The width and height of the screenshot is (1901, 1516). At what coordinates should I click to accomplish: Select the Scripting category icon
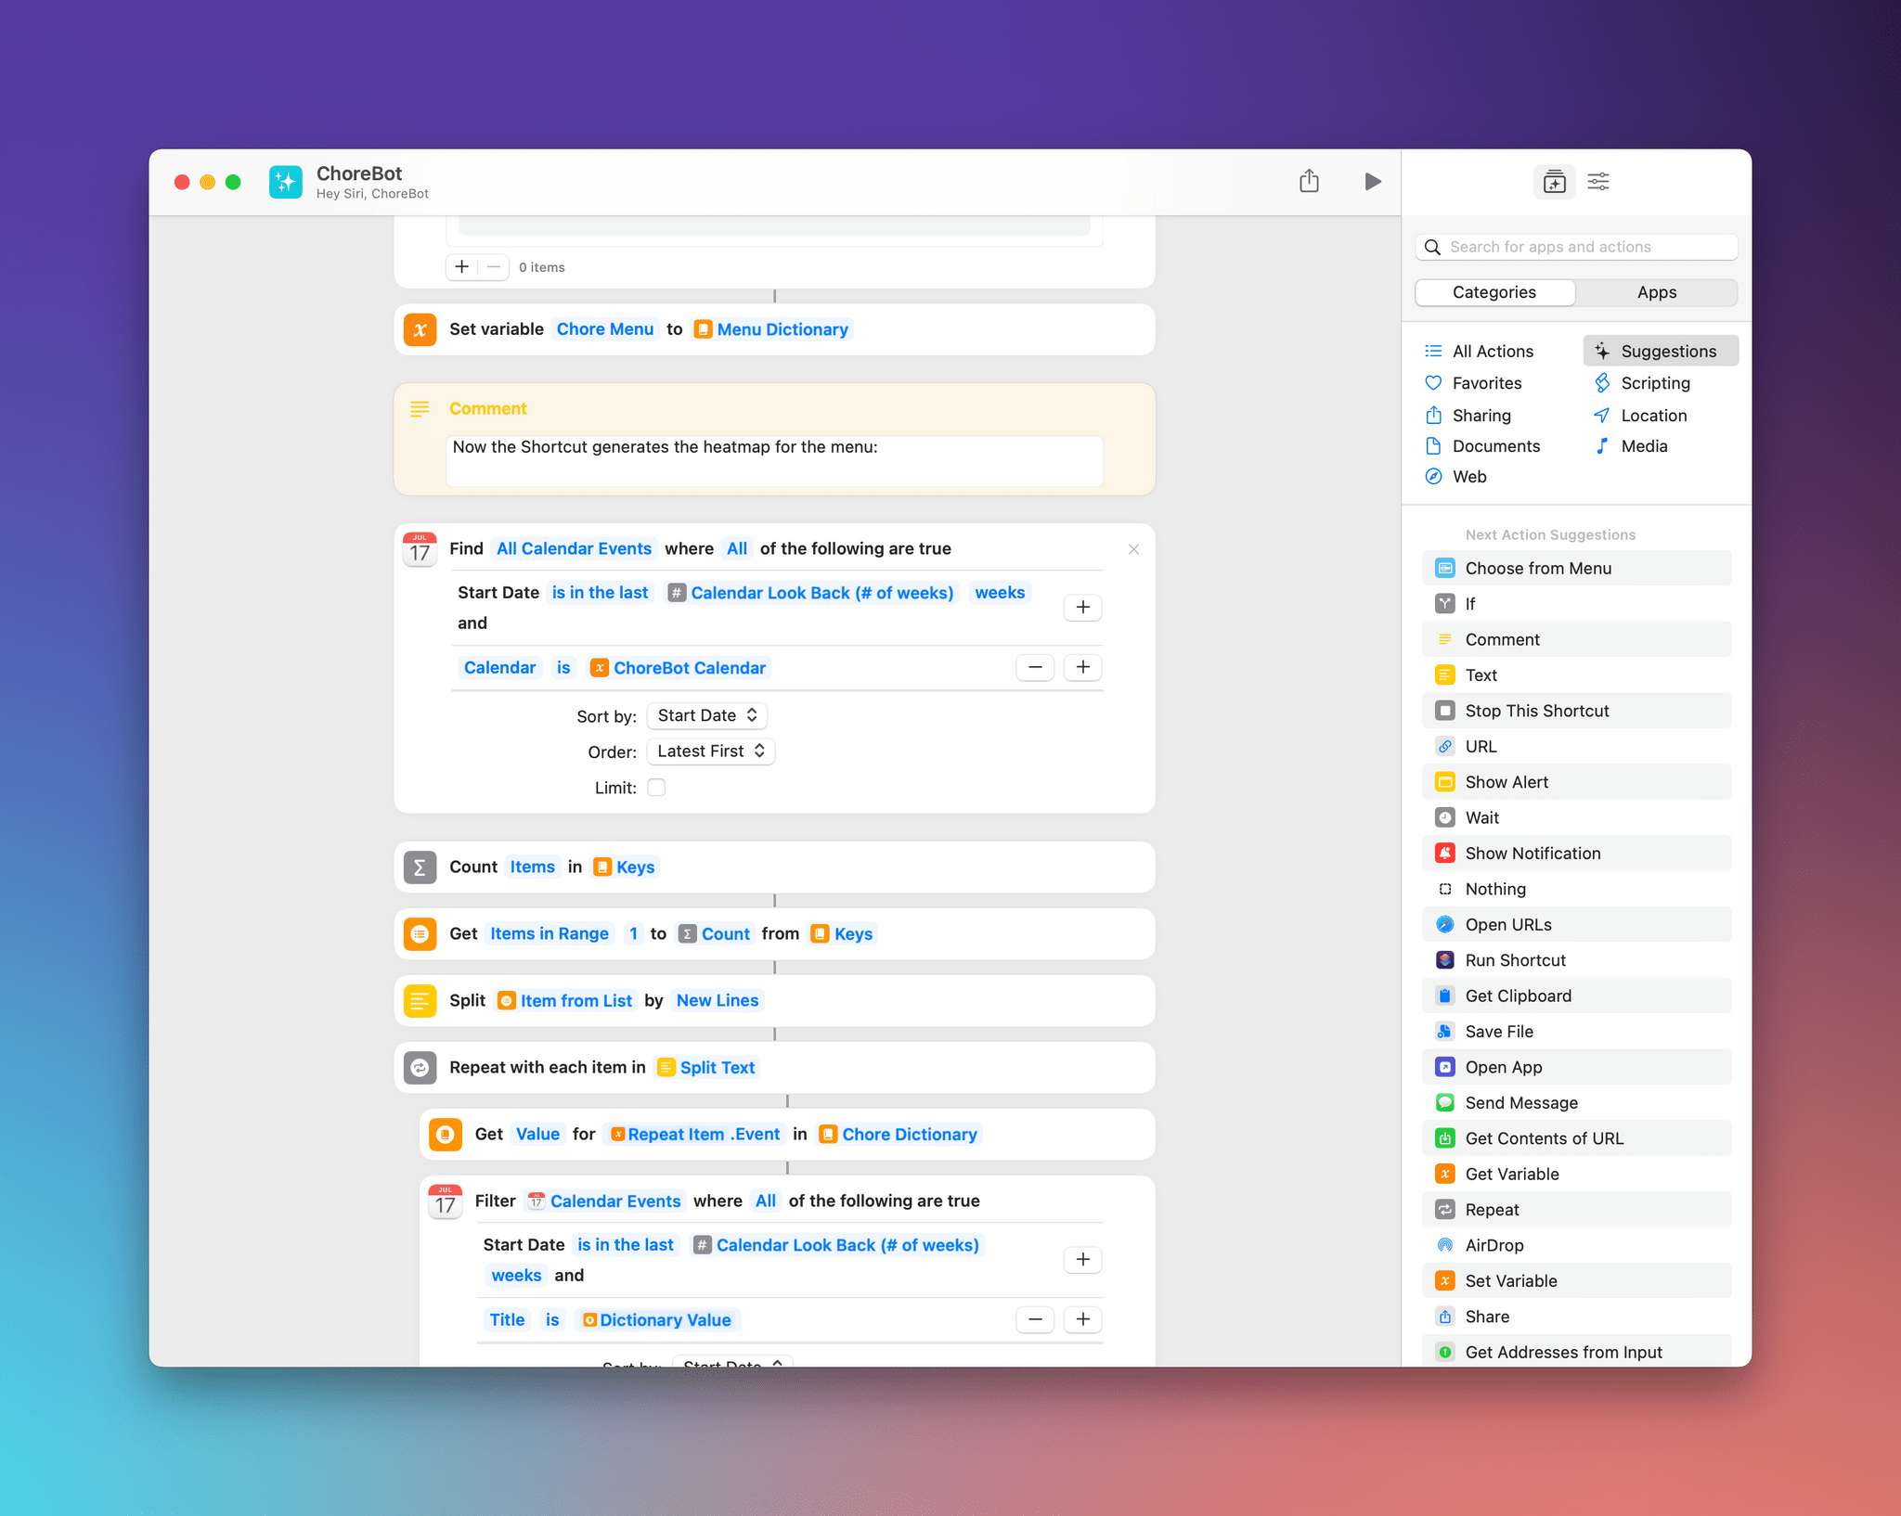click(x=1602, y=380)
